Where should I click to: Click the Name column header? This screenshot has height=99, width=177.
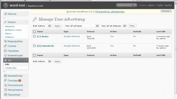[40, 32]
